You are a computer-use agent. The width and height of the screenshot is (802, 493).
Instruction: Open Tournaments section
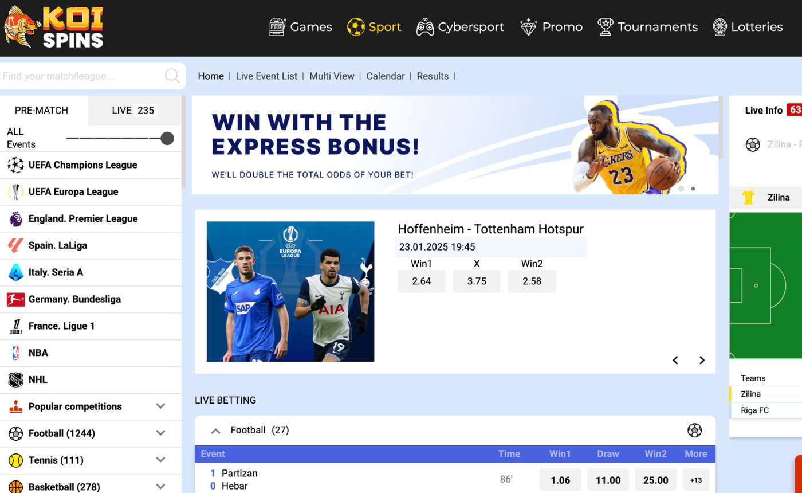648,27
